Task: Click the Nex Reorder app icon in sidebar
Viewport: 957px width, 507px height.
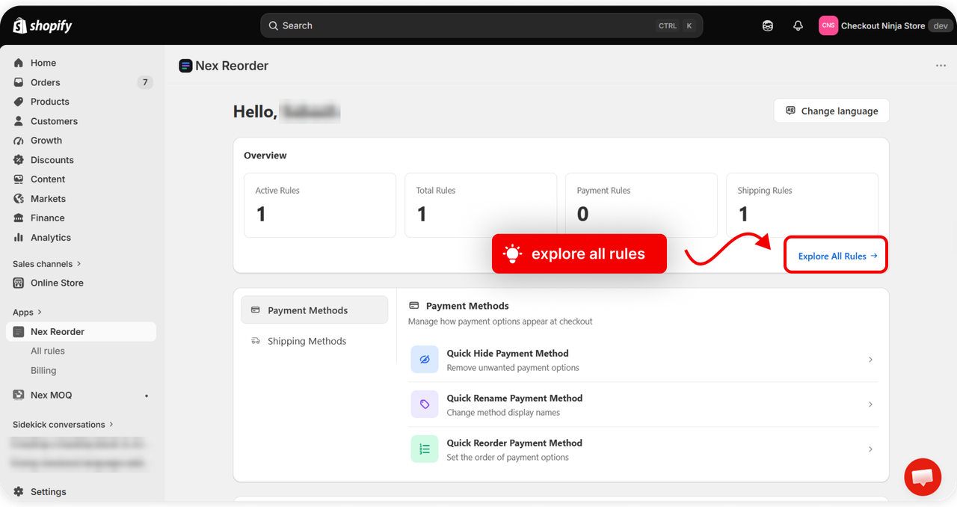Action: pyautogui.click(x=19, y=332)
